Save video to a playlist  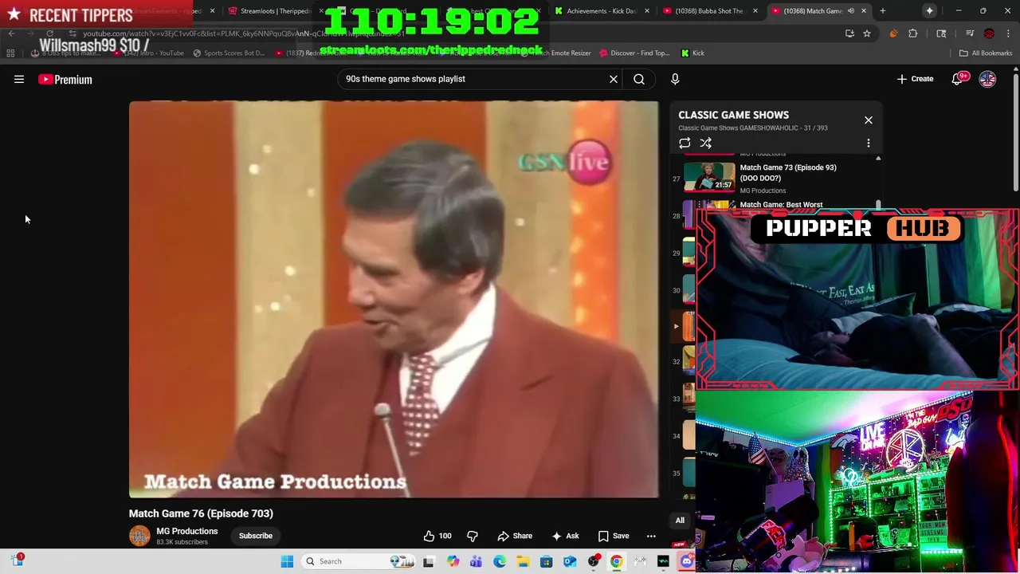coord(614,536)
